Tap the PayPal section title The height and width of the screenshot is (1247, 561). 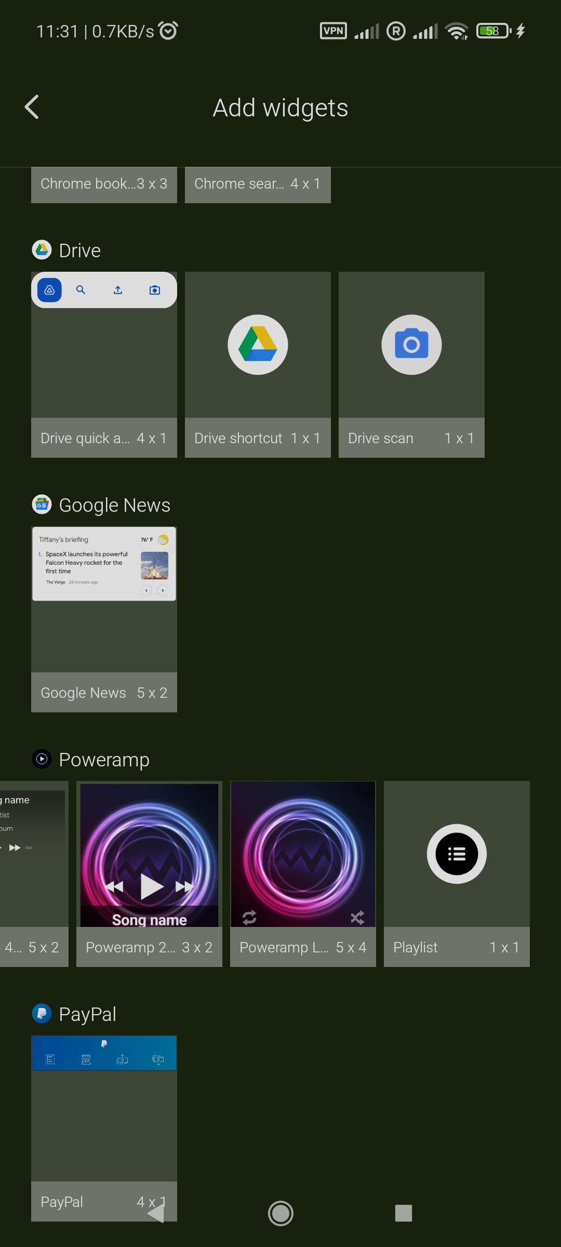[x=88, y=1014]
